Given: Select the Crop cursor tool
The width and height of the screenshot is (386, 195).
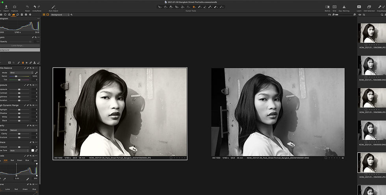Looking at the screenshot, I should [x=177, y=7].
